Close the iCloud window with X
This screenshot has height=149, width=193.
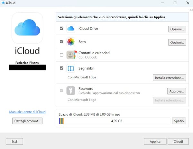tap(188, 3)
